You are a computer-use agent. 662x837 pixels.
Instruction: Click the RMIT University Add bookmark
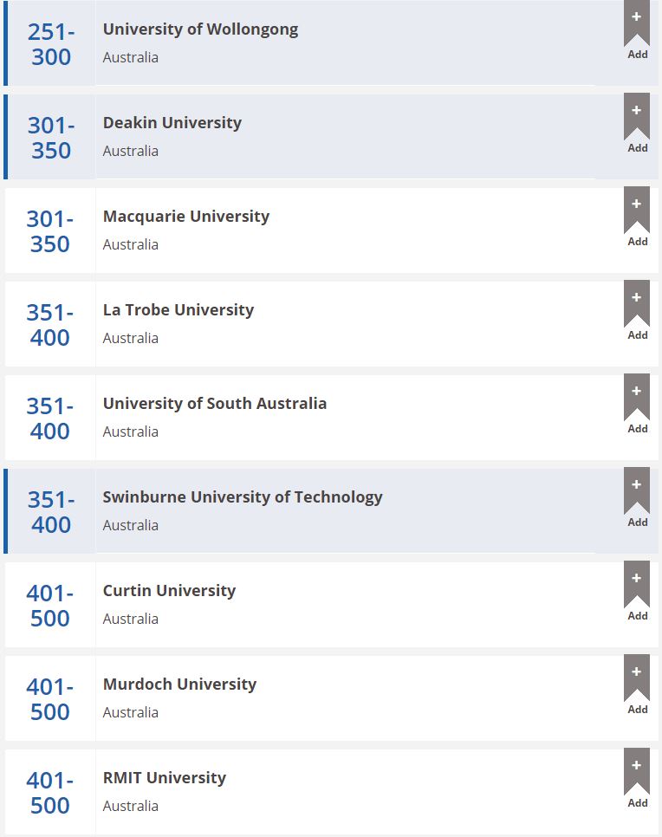pos(637,773)
